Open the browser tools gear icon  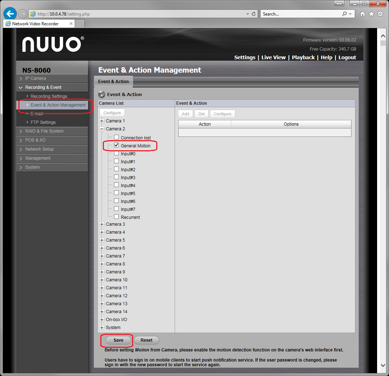(380, 14)
